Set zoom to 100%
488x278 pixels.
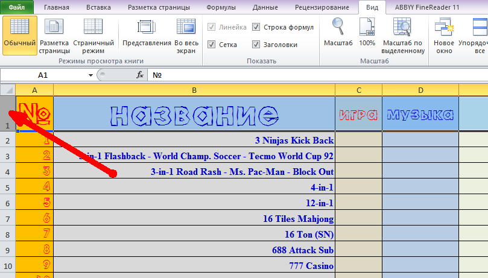pyautogui.click(x=367, y=33)
